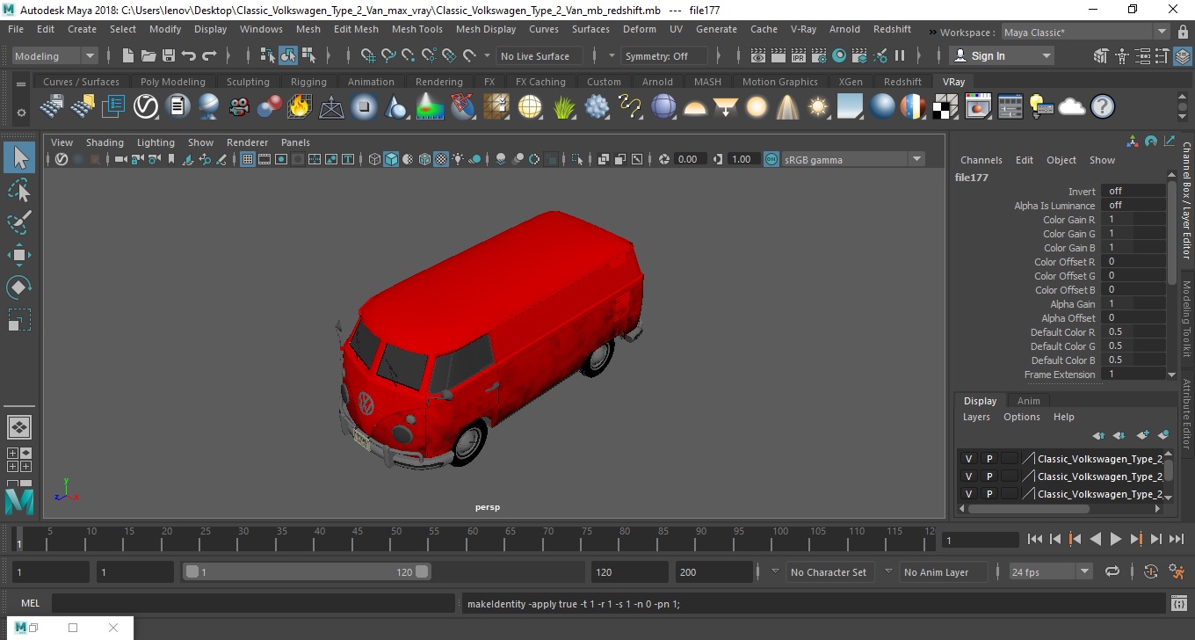Open Render View clapperboard icon
This screenshot has width=1195, height=640.
(758, 55)
